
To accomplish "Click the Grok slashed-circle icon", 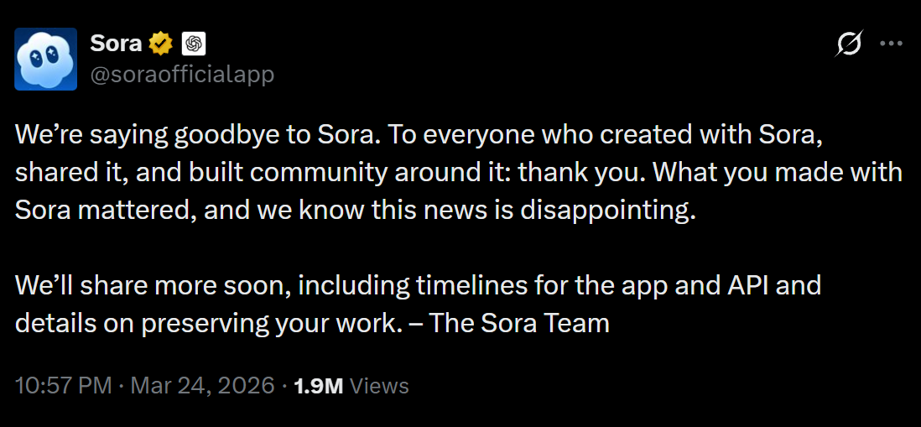I will pyautogui.click(x=849, y=44).
